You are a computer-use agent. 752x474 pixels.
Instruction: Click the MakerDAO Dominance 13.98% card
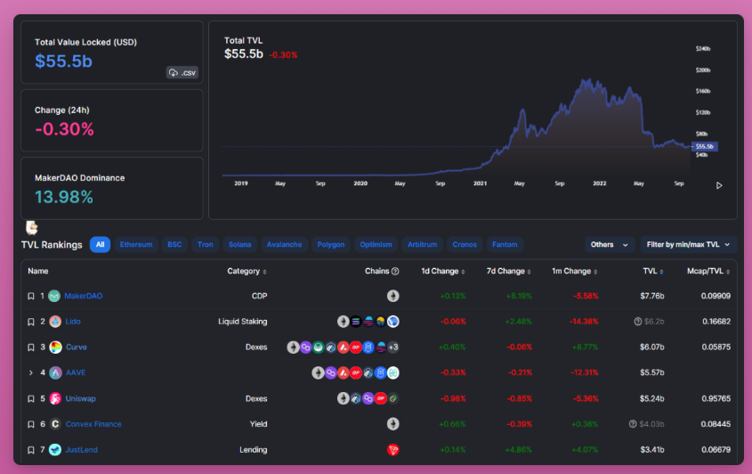click(x=112, y=188)
